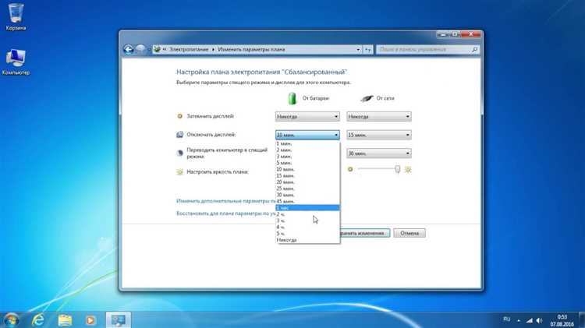
Task: Click the Back navigation arrow
Action: 129,50
